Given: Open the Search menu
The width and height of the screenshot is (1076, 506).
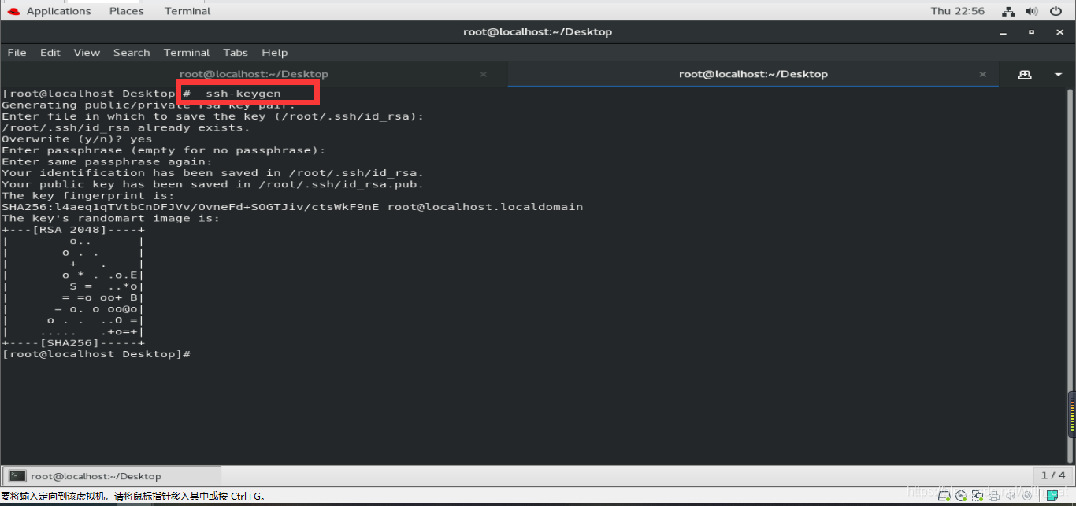Looking at the screenshot, I should (x=132, y=53).
